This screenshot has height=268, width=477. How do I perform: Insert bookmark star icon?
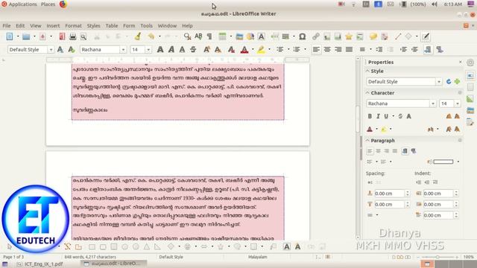pos(349,36)
